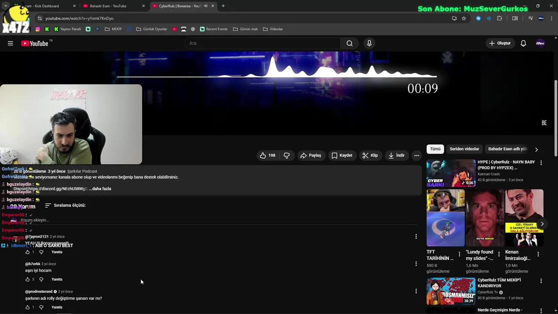Open the Shazam extension icon
This screenshot has height=314, width=558.
(x=479, y=18)
